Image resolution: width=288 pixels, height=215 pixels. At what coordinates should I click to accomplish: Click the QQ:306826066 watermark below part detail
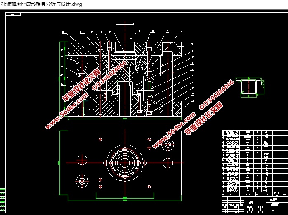pyautogui.click(x=217, y=94)
